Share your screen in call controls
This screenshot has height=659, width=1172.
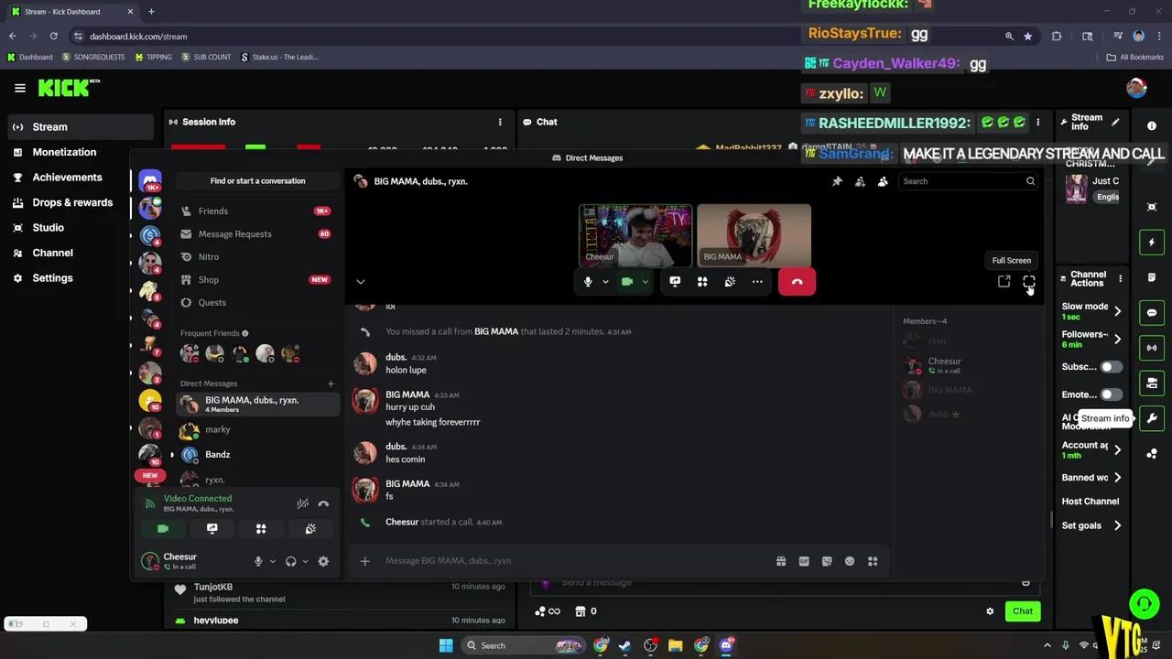(x=675, y=282)
